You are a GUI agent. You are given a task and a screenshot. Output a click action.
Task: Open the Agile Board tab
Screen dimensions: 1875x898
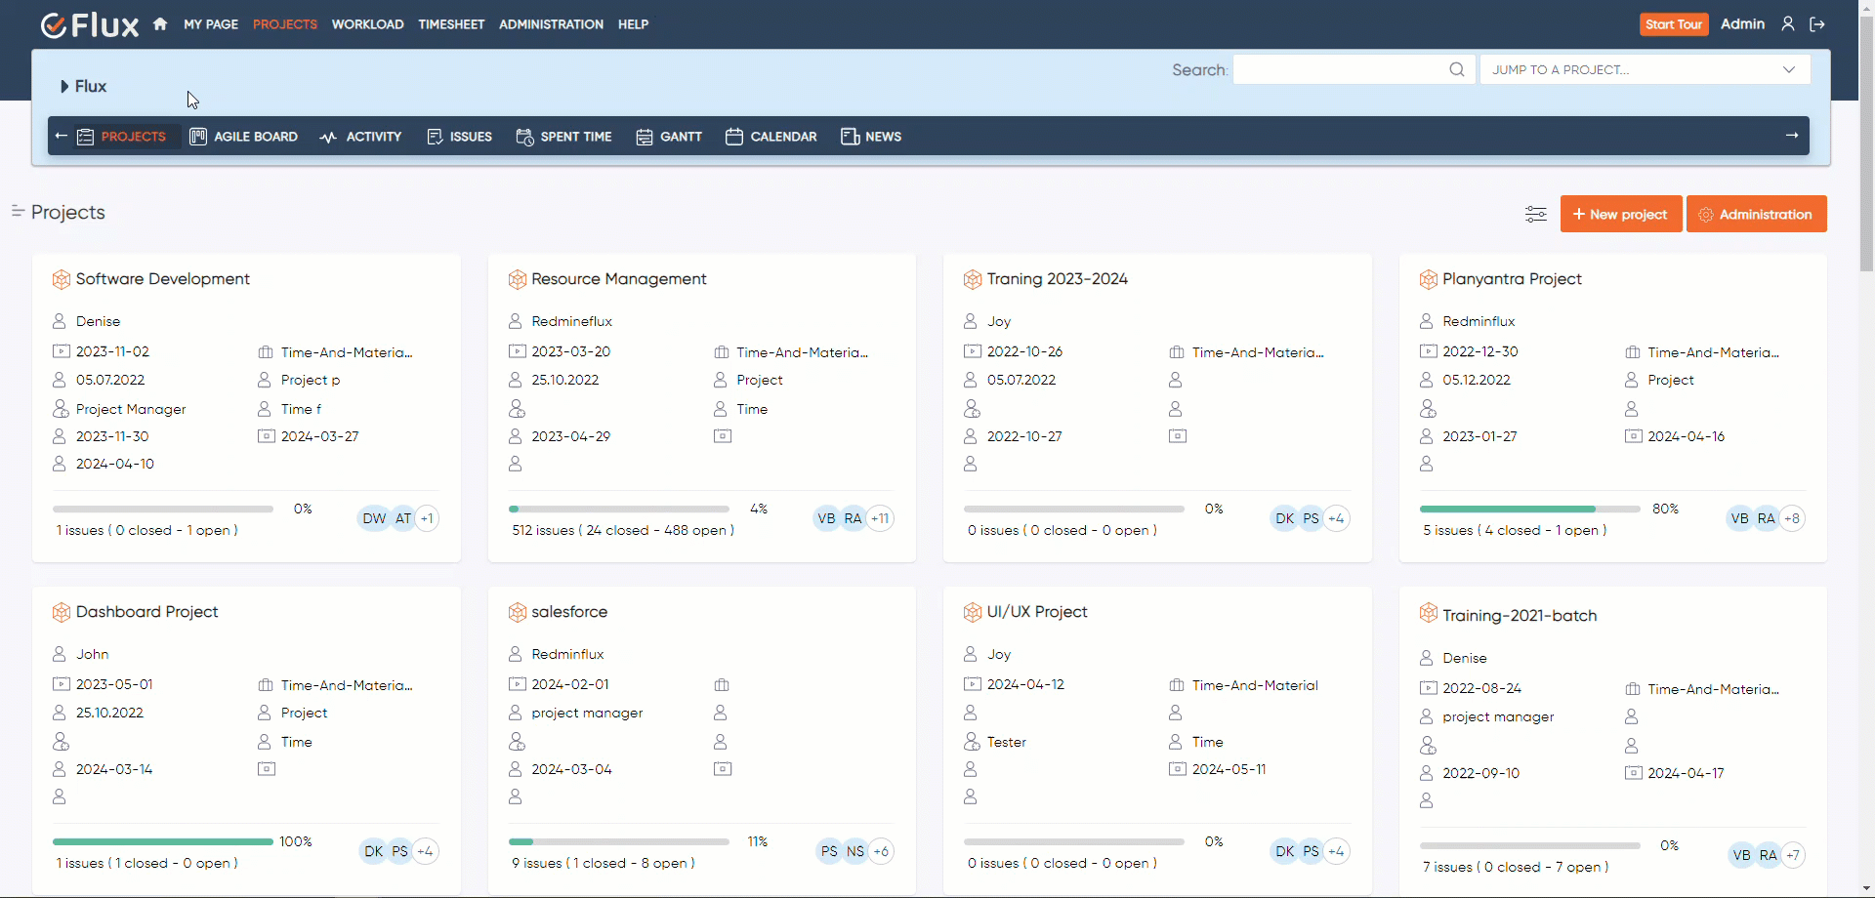244,137
